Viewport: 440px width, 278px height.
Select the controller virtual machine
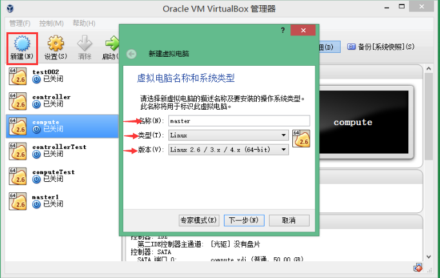[x=62, y=101]
